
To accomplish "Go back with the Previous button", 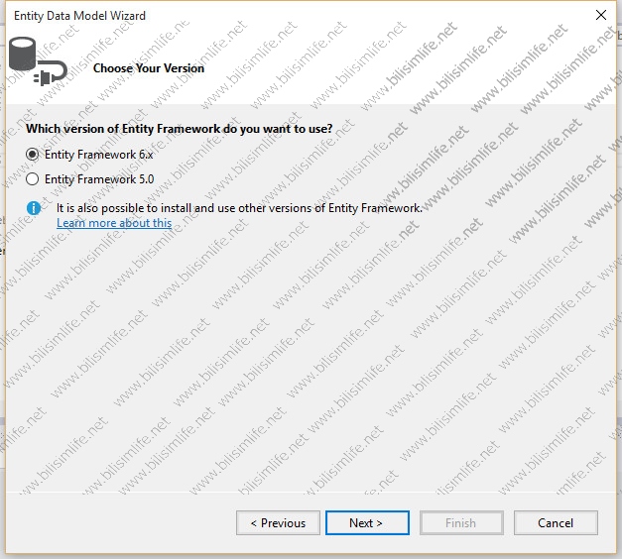I will point(278,523).
